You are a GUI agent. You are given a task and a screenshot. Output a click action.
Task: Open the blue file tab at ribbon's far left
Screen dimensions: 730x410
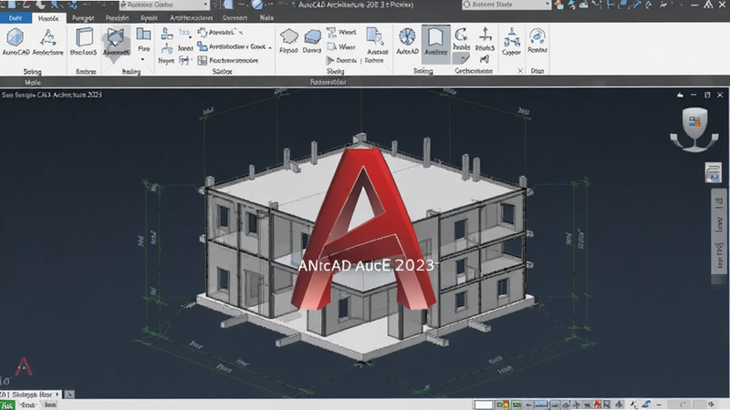click(x=16, y=18)
